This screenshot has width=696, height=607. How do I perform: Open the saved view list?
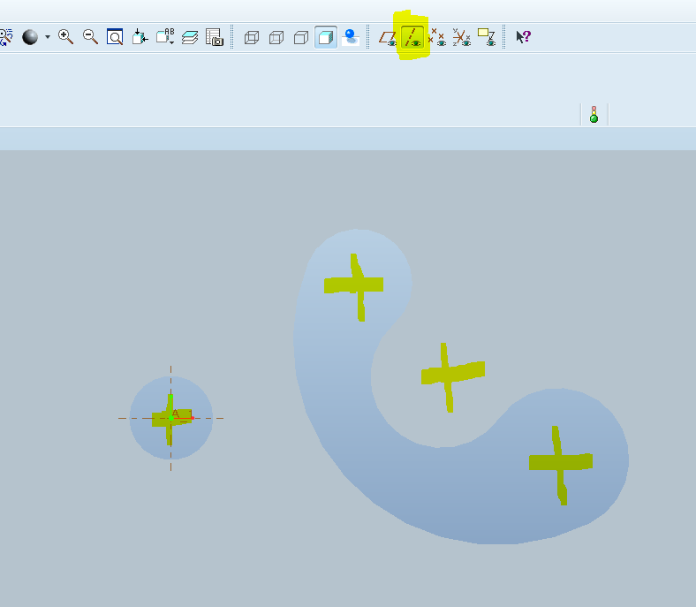[165, 37]
